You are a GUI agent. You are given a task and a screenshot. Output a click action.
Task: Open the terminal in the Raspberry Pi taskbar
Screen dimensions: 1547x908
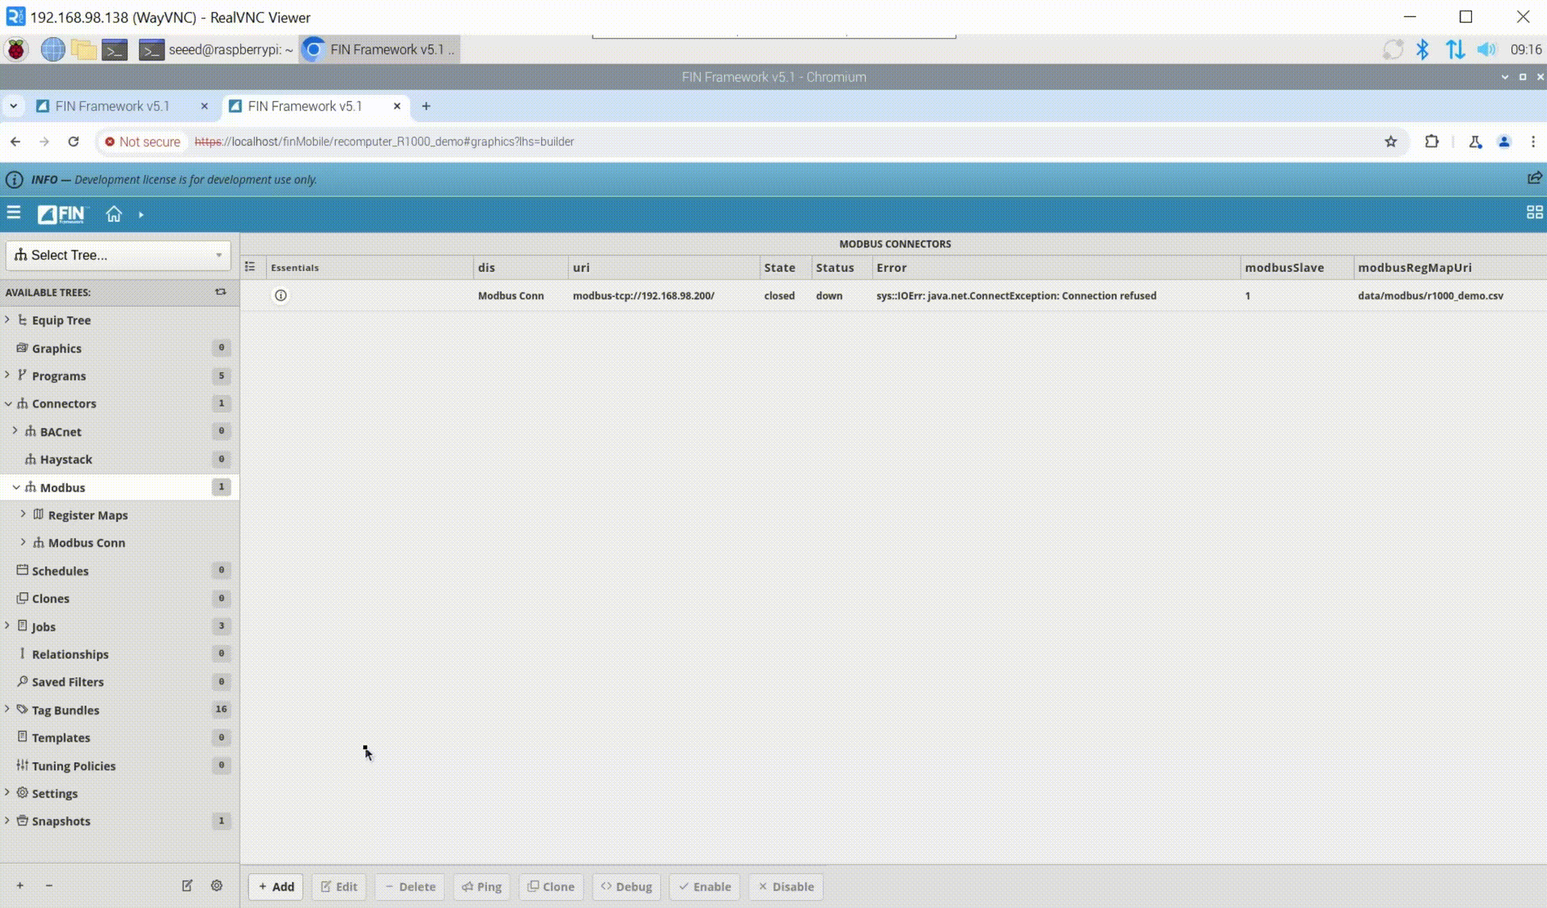pos(115,50)
